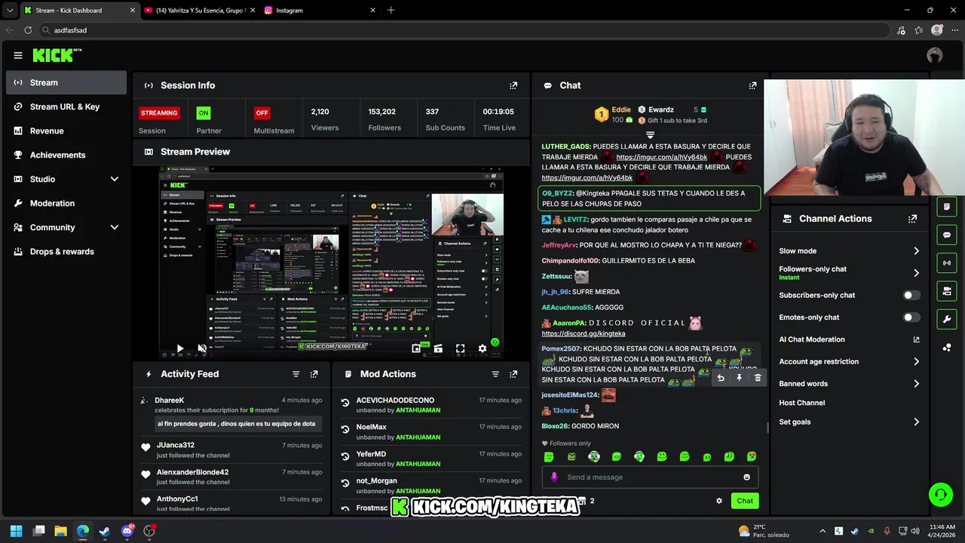Insert the first green emote under Followers only
Screen dimensions: 965x543
549,456
